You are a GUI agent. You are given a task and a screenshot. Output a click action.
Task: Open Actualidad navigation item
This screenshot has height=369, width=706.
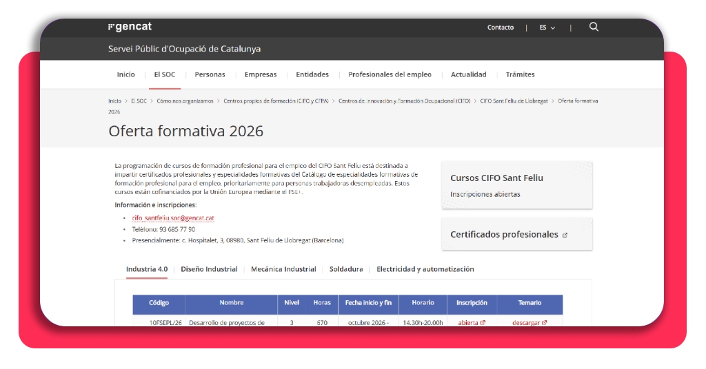point(468,74)
